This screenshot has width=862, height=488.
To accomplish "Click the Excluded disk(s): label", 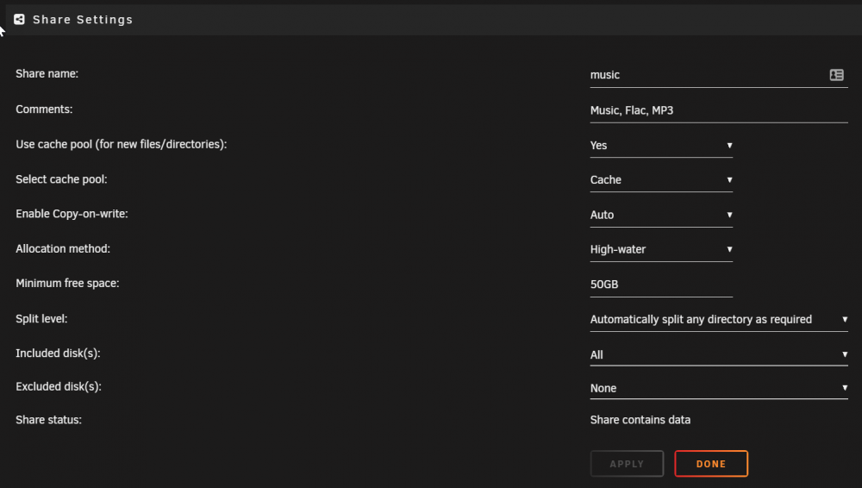I will point(59,386).
